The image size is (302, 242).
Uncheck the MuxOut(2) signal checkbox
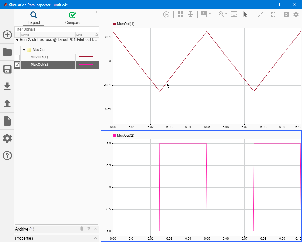click(x=17, y=64)
